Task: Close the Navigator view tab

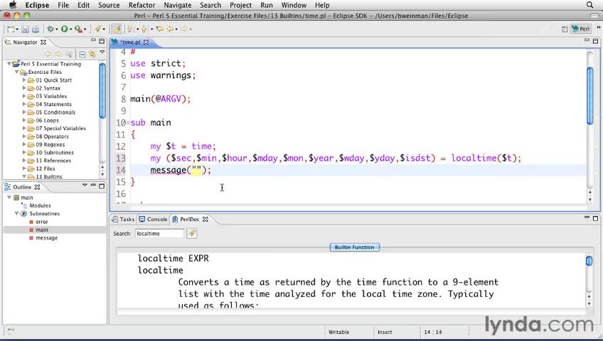Action: (43, 42)
